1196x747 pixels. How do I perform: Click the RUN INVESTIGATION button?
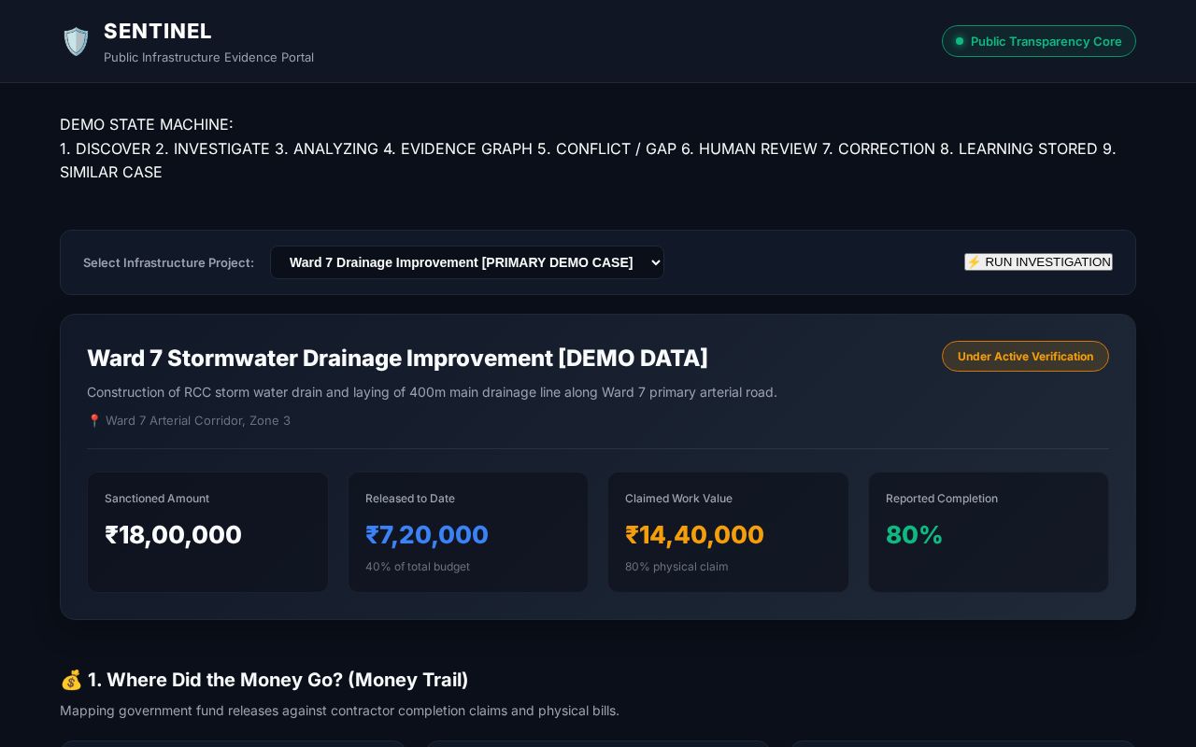[x=1038, y=262]
